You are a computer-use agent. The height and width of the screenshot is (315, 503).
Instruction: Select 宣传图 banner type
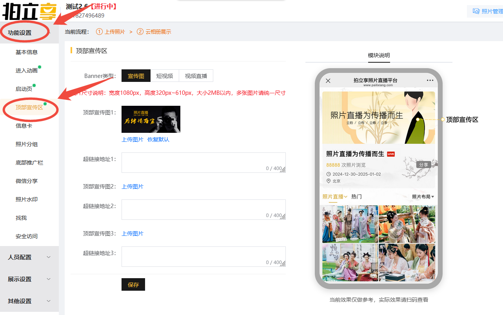136,76
